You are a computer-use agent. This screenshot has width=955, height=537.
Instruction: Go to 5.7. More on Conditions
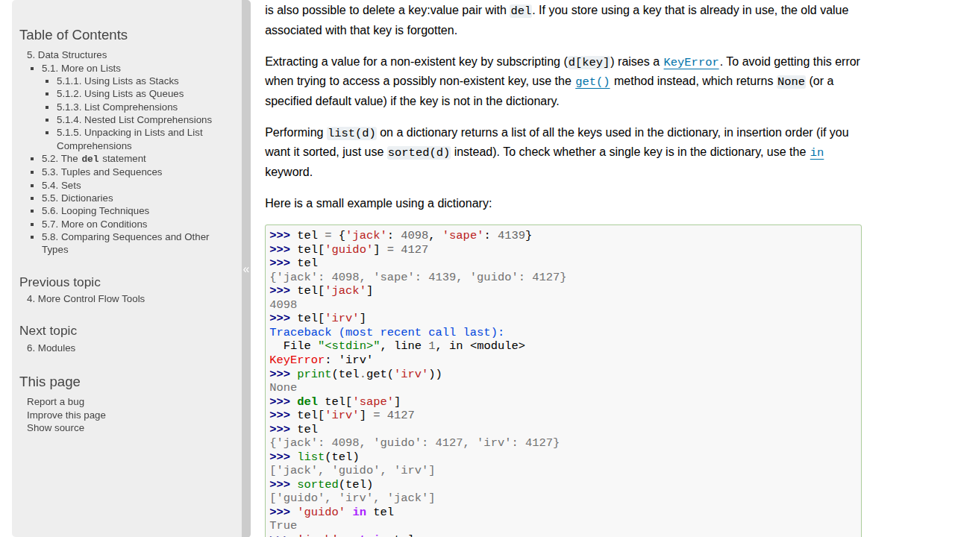pos(94,224)
